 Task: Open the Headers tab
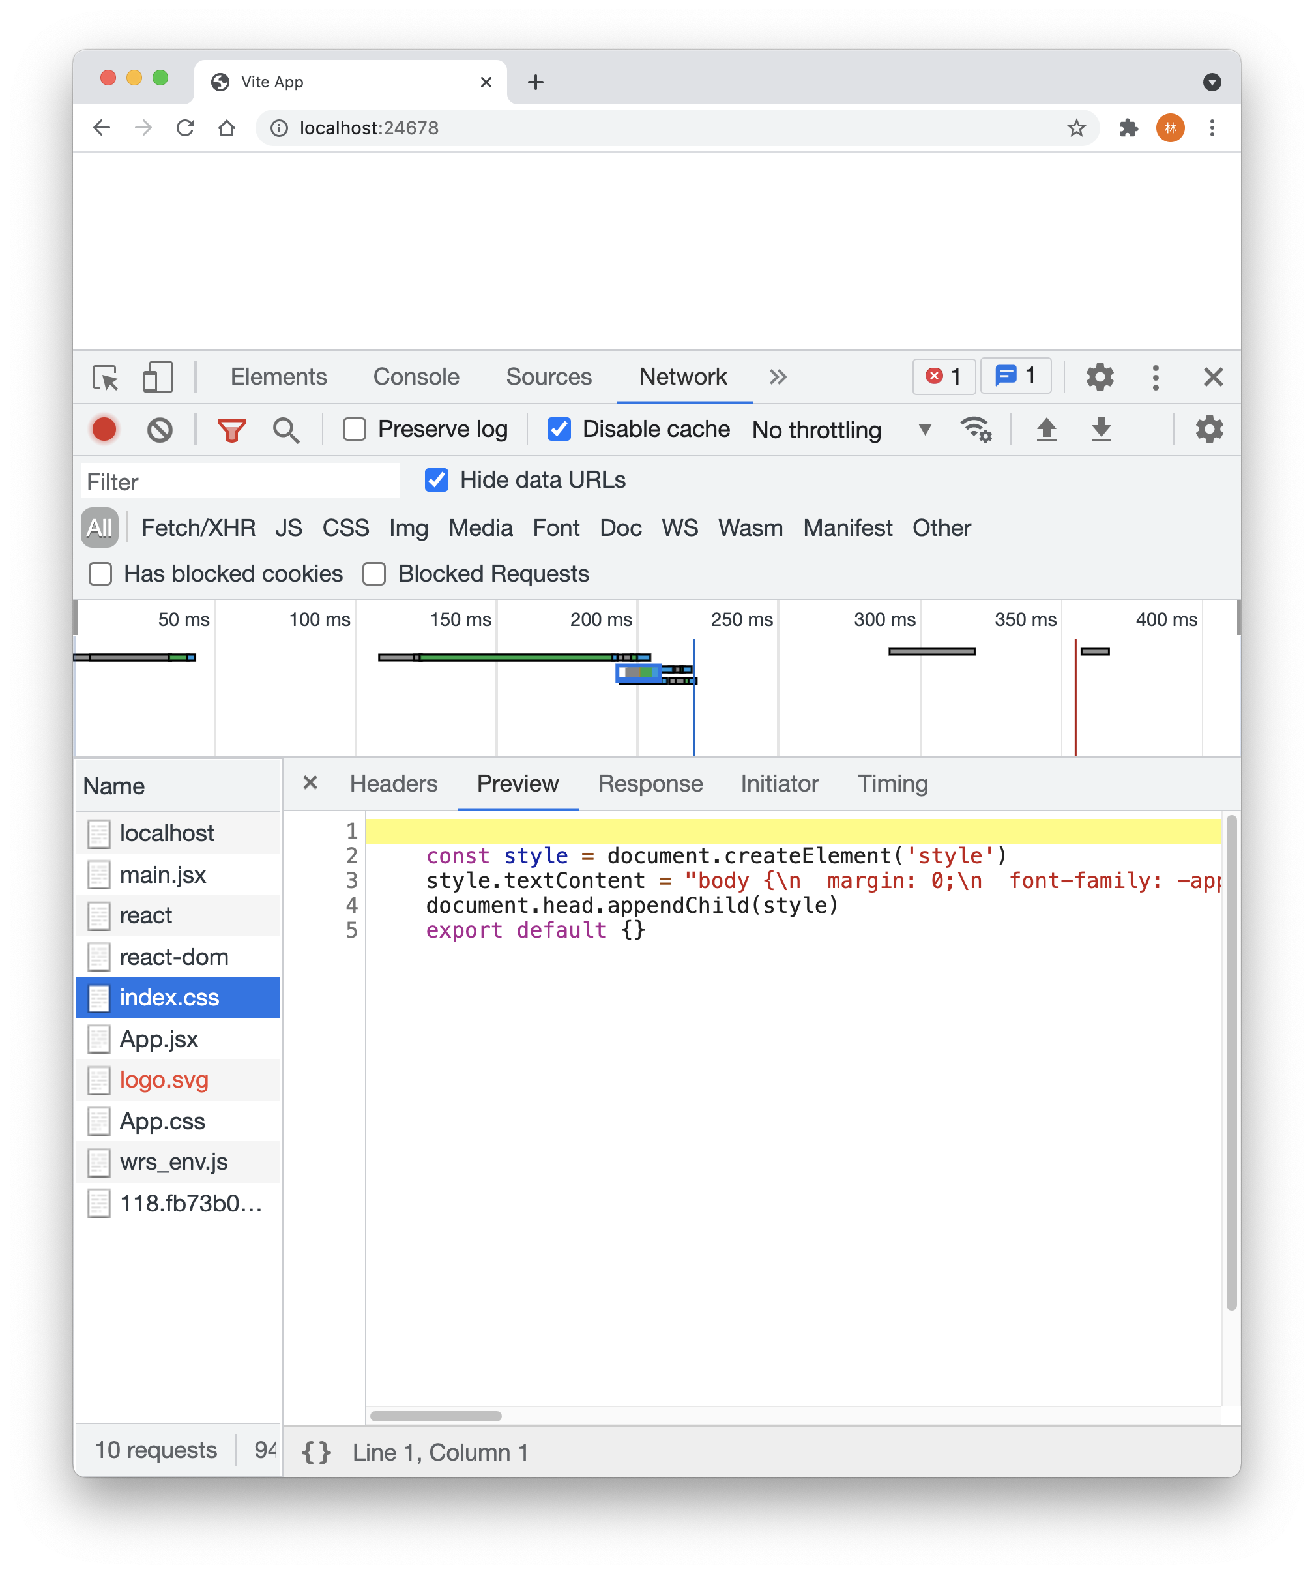pos(394,784)
